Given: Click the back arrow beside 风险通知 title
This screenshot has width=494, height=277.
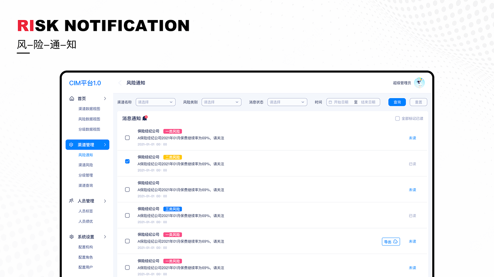Looking at the screenshot, I should click(120, 83).
